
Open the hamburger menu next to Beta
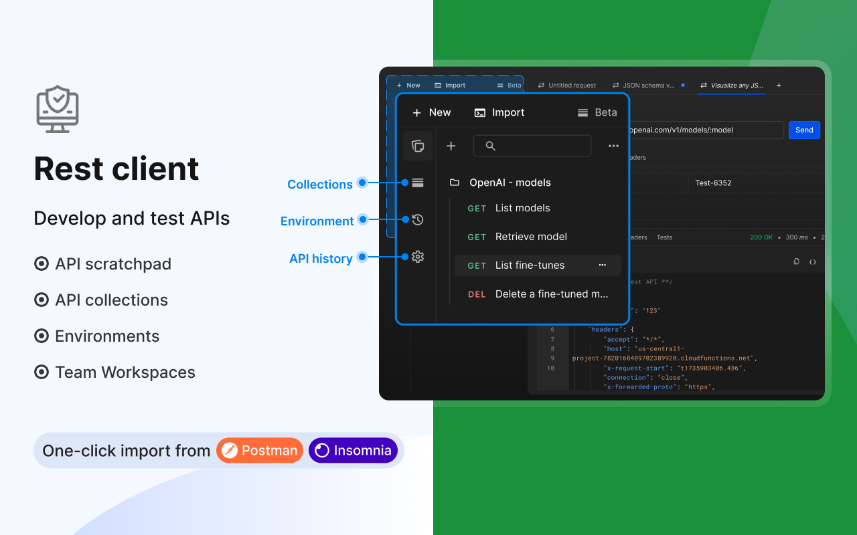coord(582,112)
